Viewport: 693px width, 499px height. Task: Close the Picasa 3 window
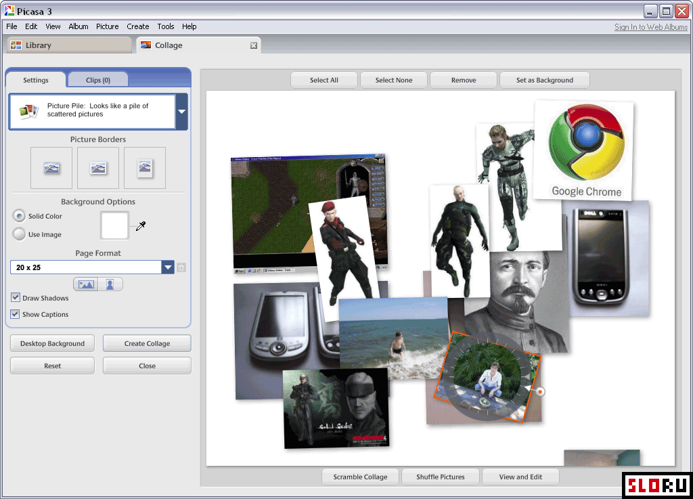coord(682,11)
